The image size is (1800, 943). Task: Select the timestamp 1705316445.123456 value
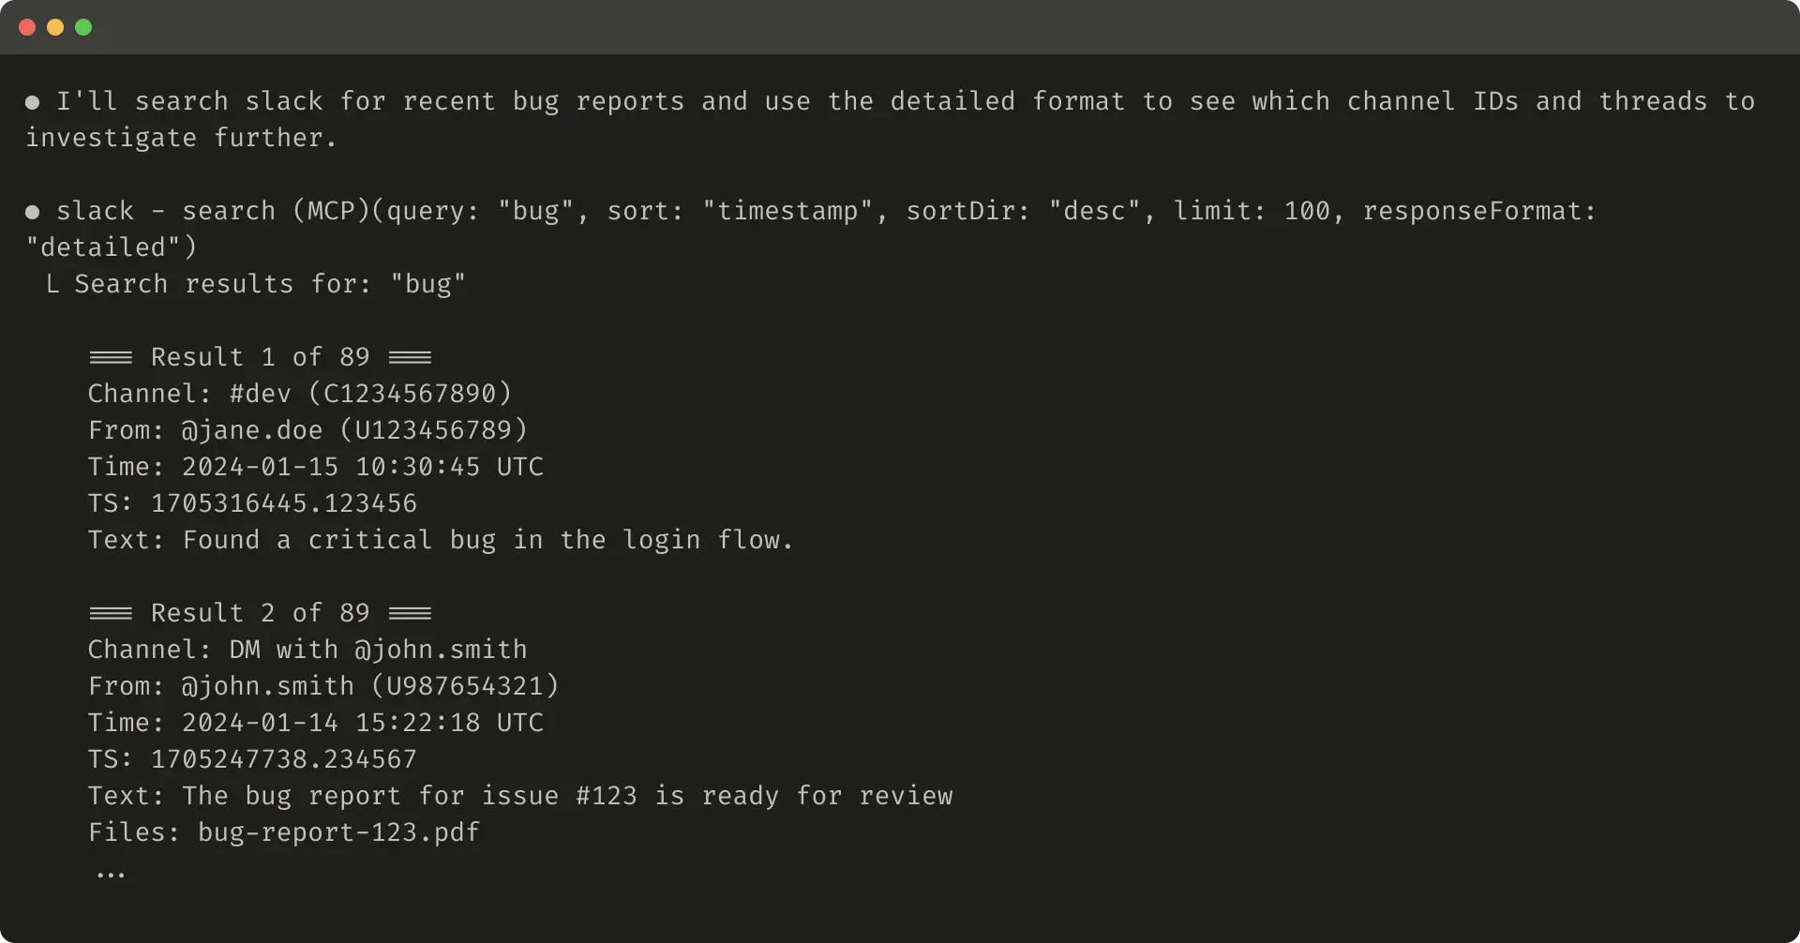284,502
